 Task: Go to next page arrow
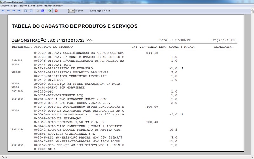[14, 11]
